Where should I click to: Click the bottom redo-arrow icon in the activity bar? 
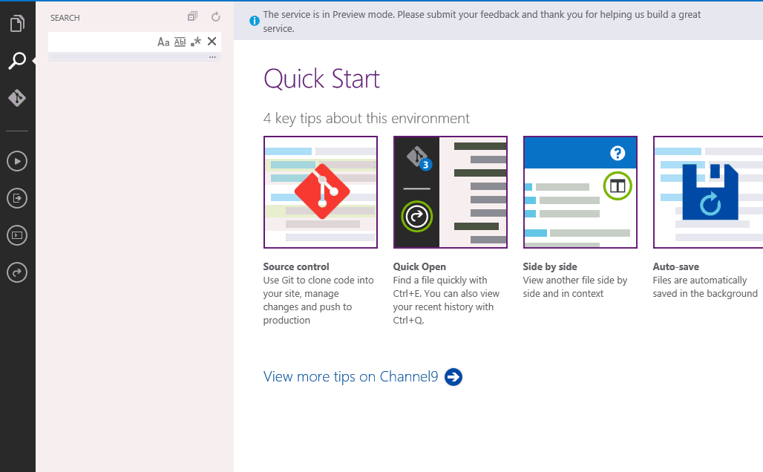point(16,272)
